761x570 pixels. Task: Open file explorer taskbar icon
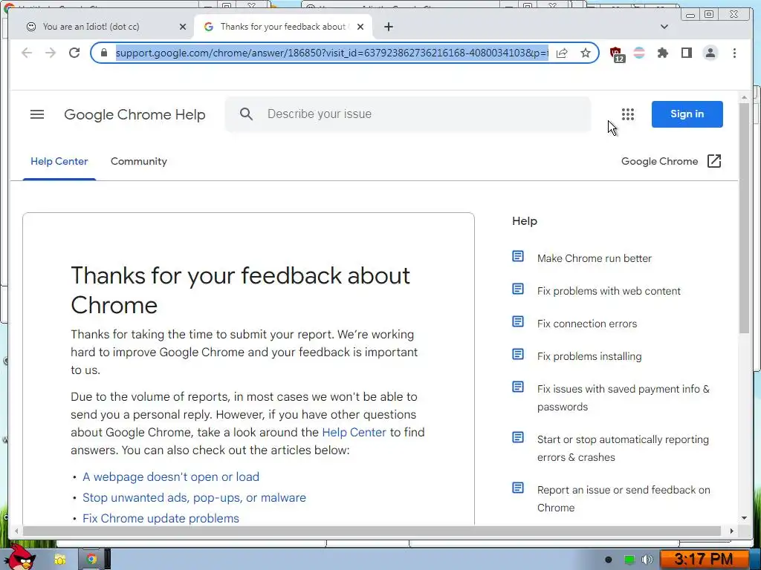pos(59,560)
